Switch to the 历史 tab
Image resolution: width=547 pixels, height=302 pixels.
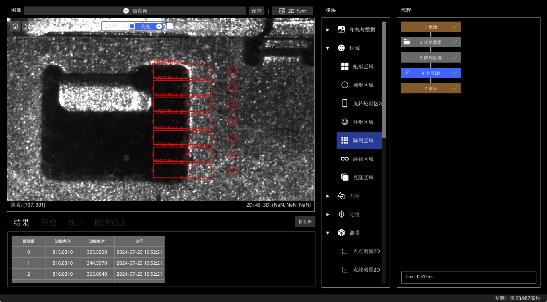click(49, 222)
